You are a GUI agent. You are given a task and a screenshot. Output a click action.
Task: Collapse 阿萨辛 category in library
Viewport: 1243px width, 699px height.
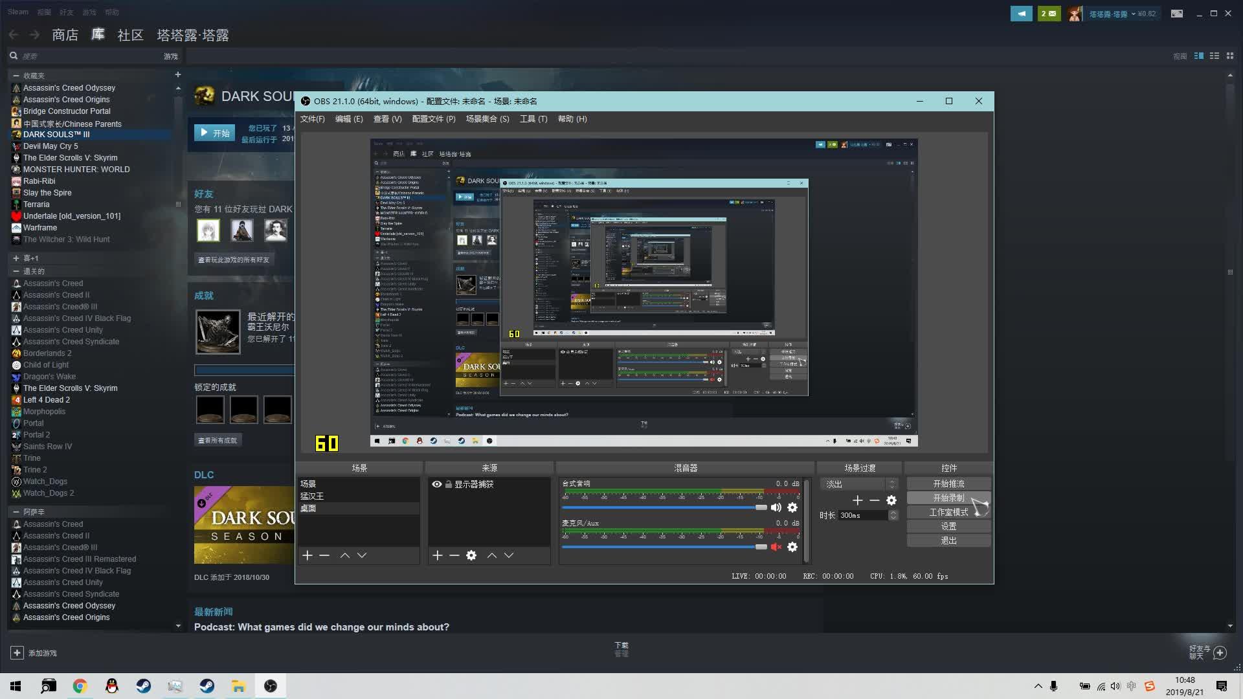(16, 512)
